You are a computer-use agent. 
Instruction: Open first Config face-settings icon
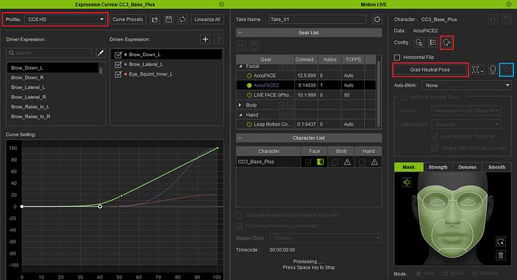click(419, 43)
